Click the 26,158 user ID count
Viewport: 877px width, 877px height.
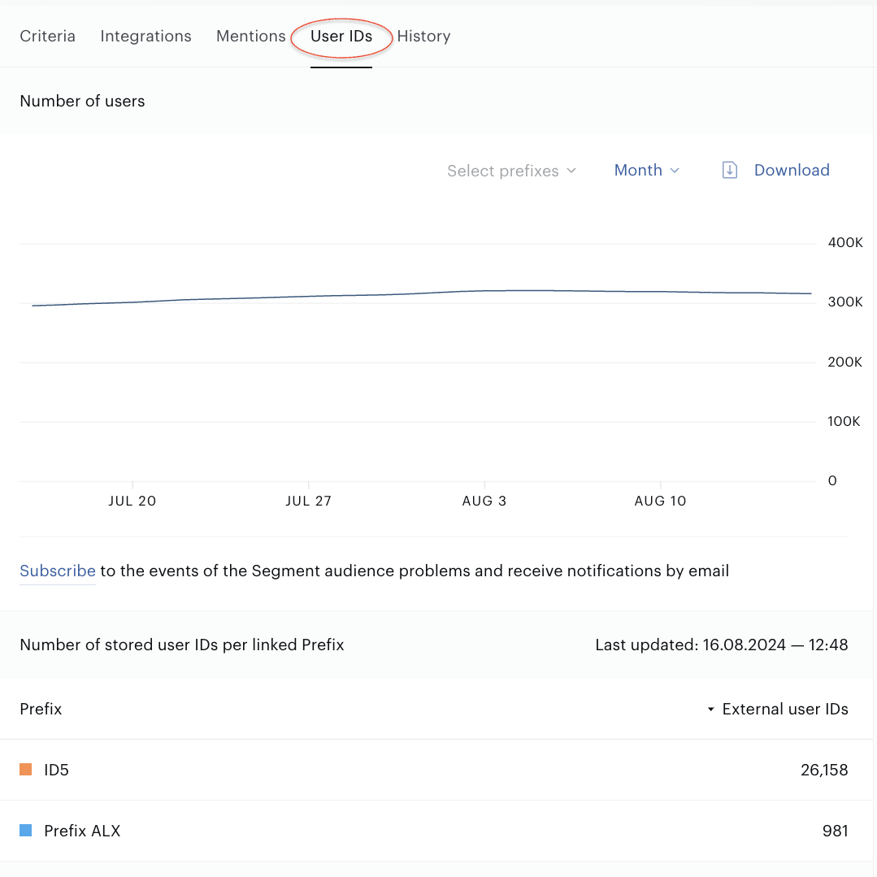(x=824, y=771)
